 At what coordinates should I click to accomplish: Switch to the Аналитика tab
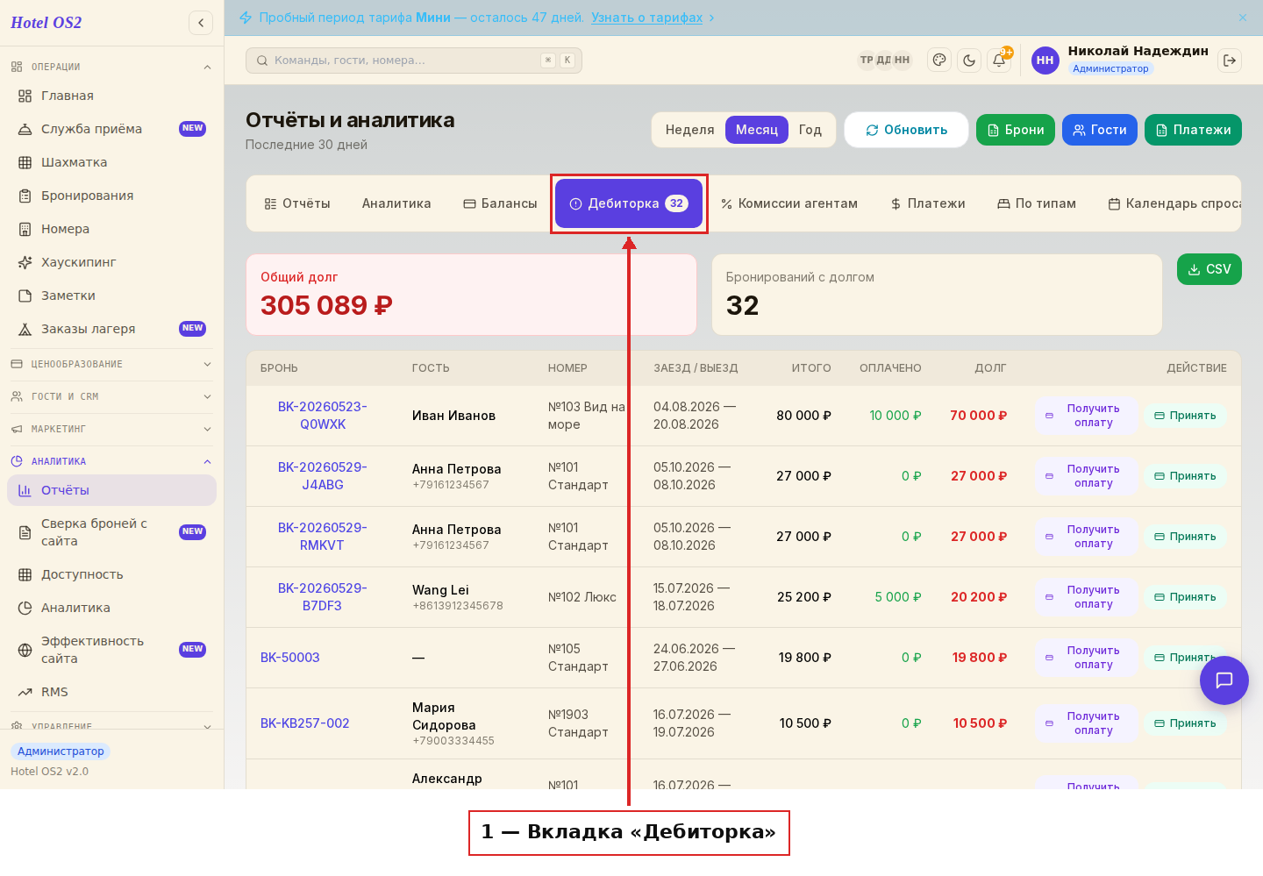396,203
